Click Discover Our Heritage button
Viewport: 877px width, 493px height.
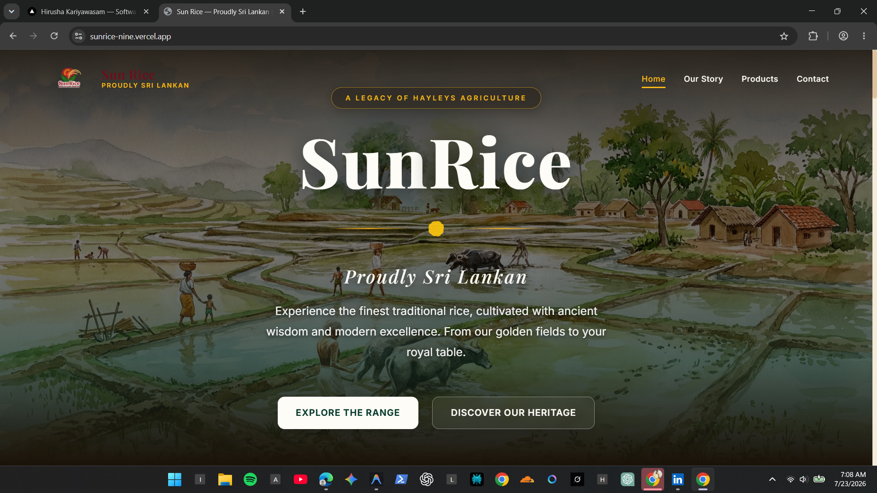pyautogui.click(x=513, y=413)
